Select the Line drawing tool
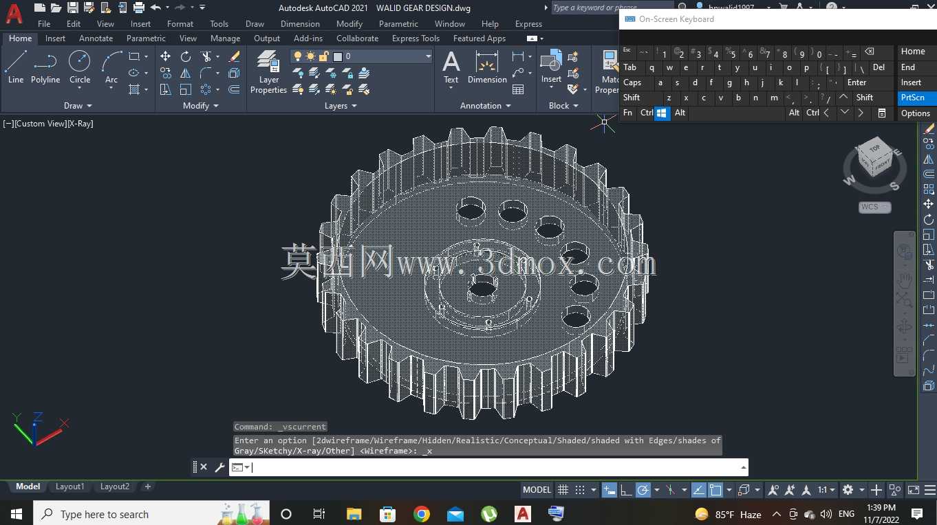 pos(16,67)
